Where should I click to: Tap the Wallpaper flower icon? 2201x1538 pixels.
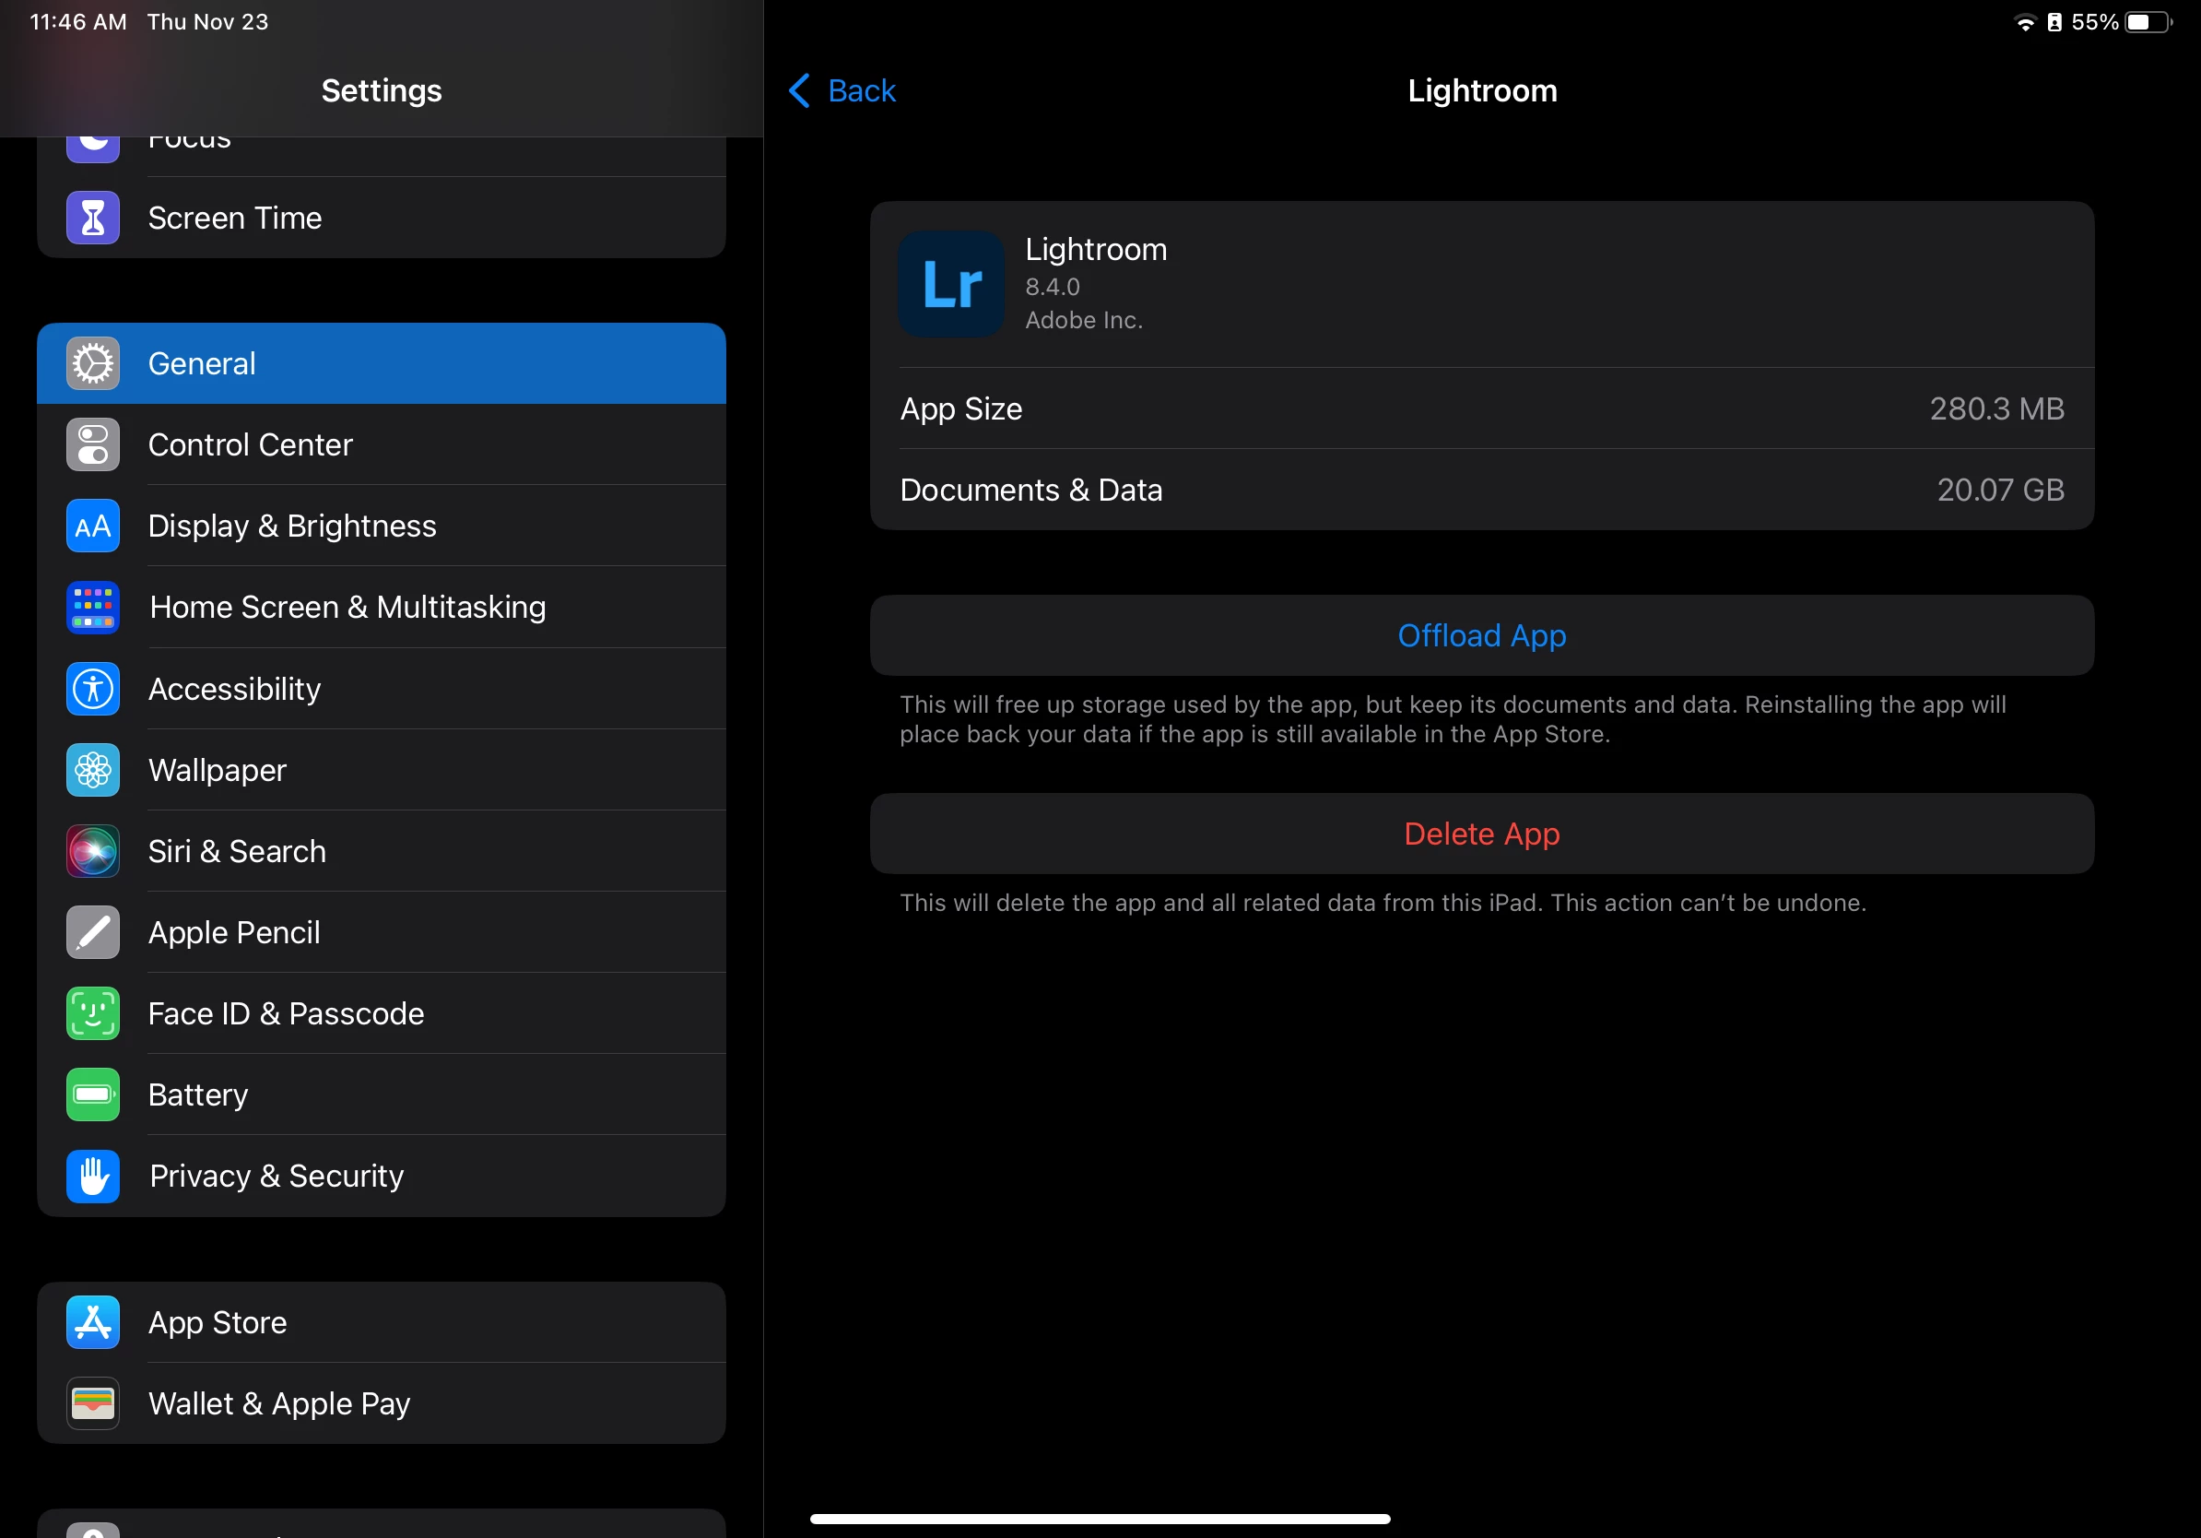point(93,770)
